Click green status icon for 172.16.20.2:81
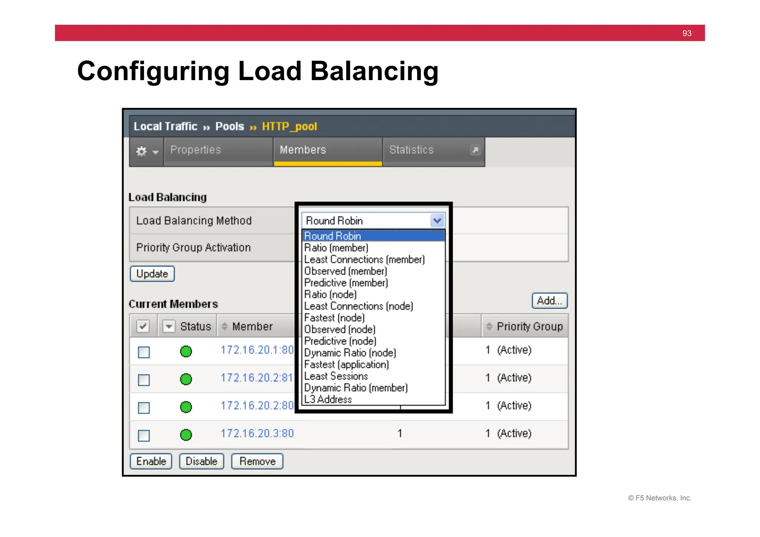 point(186,379)
